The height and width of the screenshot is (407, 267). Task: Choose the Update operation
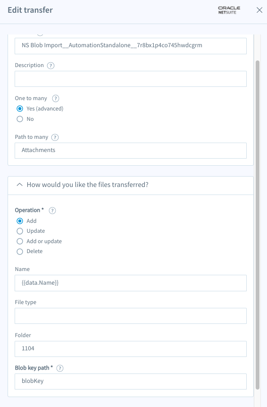pyautogui.click(x=20, y=231)
